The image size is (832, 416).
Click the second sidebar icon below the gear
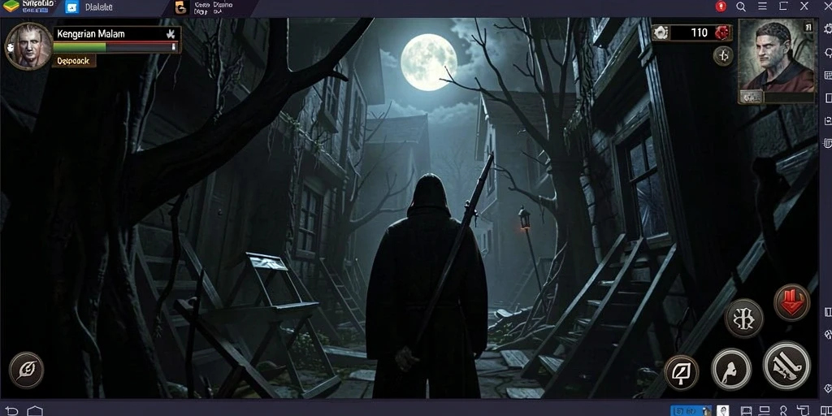[x=828, y=52]
